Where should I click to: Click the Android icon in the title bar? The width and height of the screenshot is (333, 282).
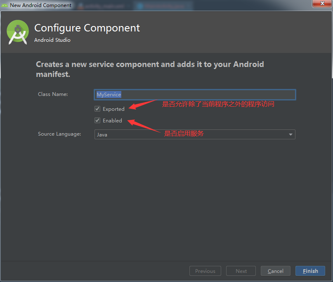point(5,5)
